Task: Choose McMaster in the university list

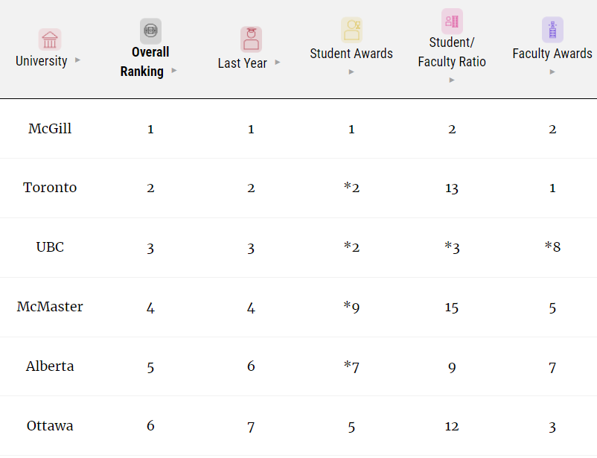Action: (x=50, y=307)
